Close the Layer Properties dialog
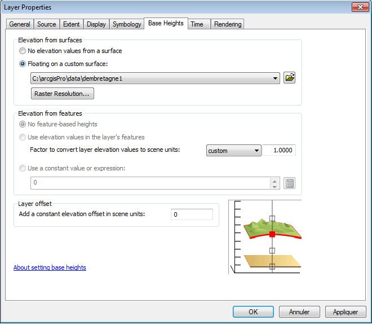 (357, 7)
